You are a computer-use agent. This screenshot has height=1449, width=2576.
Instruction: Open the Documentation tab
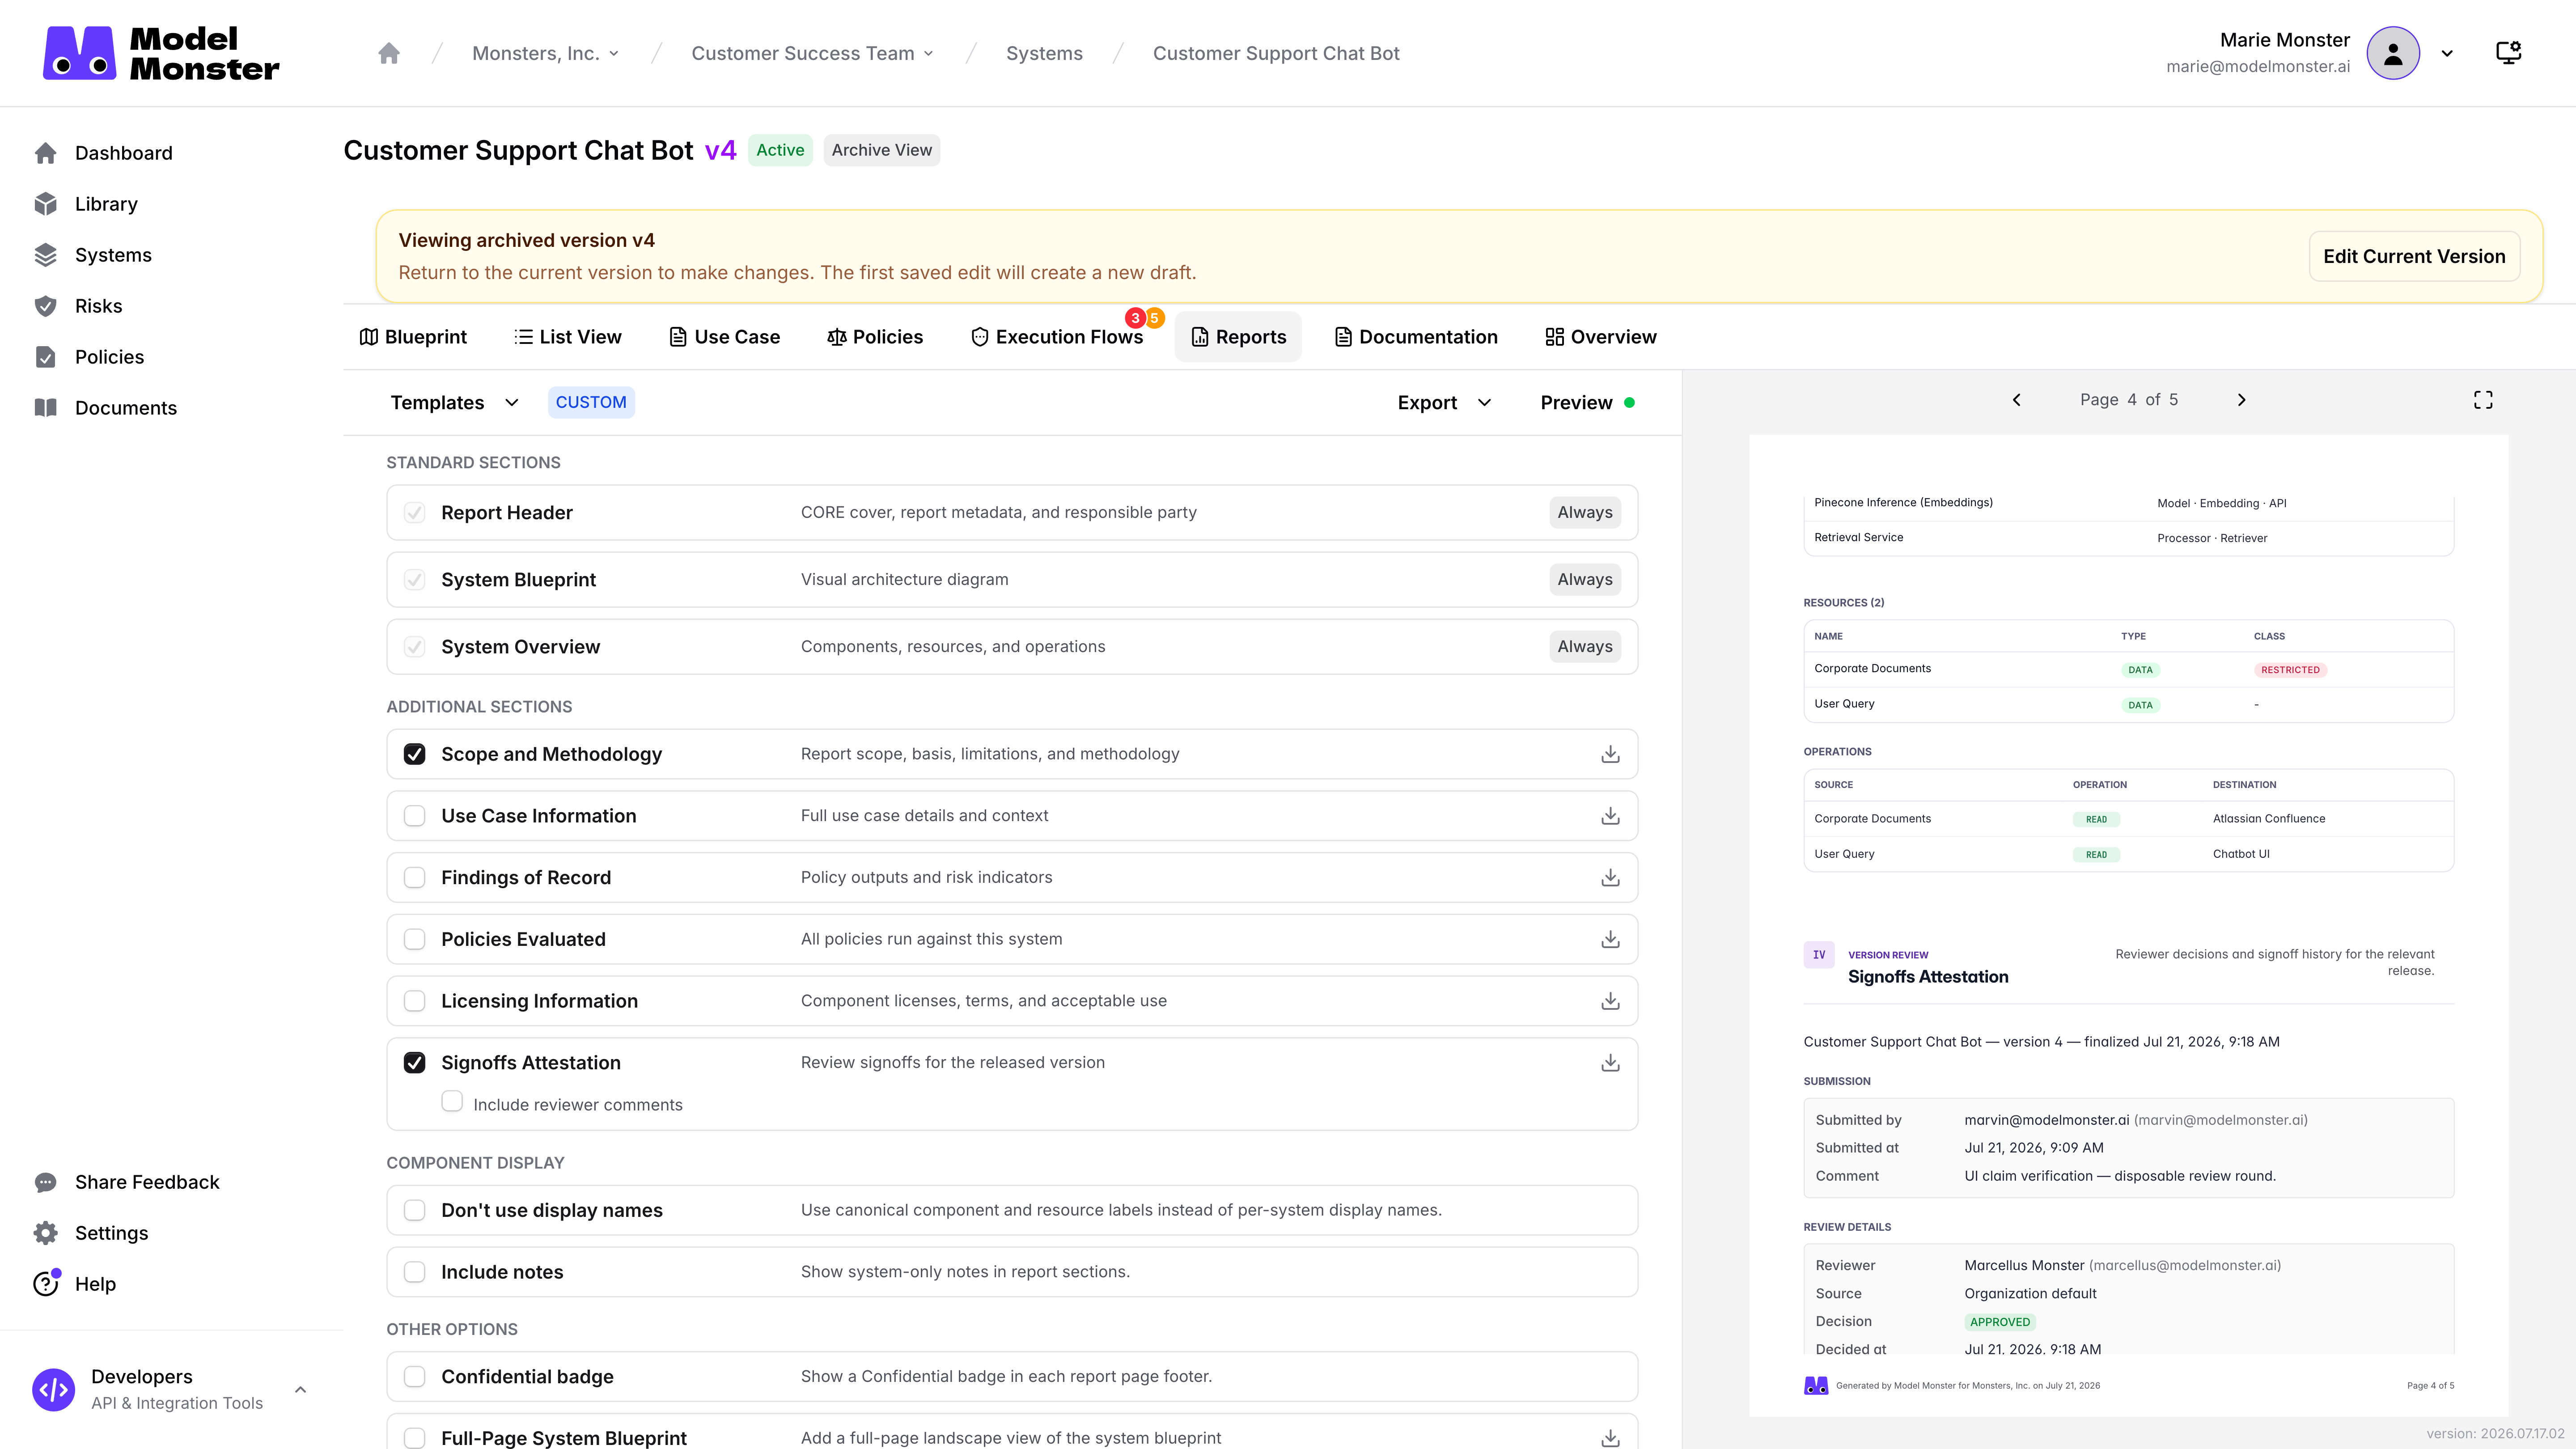[1416, 337]
